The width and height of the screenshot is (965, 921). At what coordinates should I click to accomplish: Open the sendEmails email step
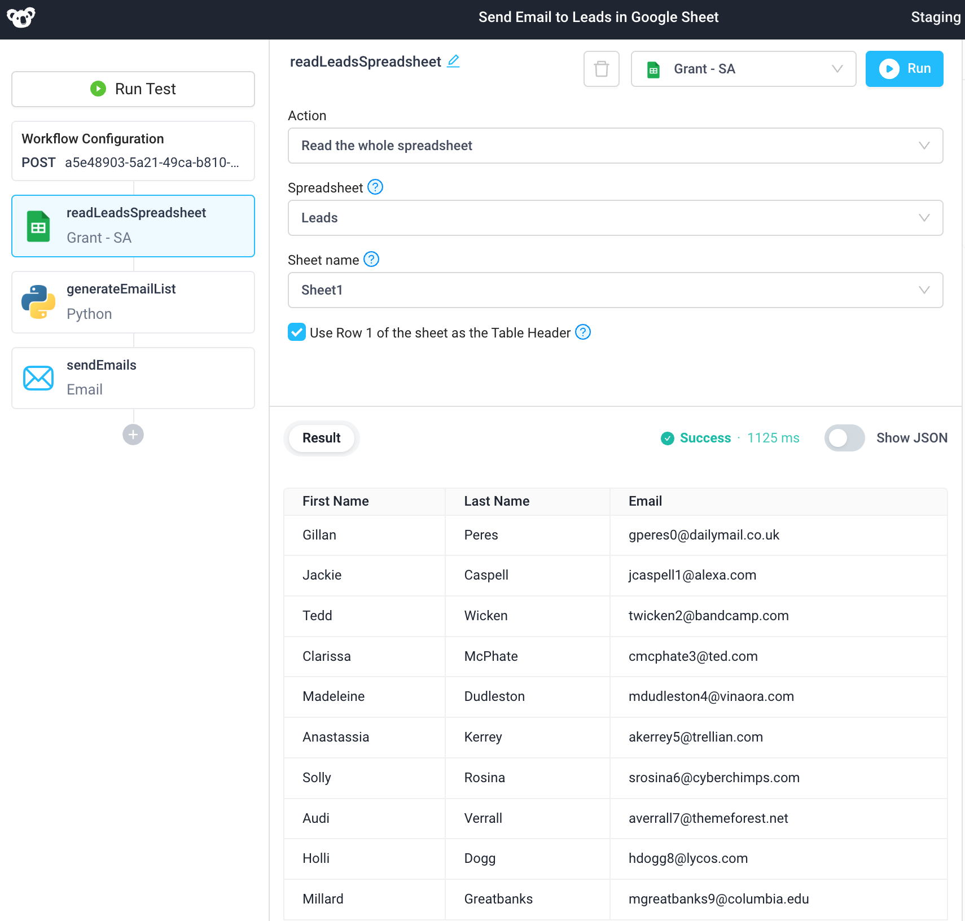point(133,377)
